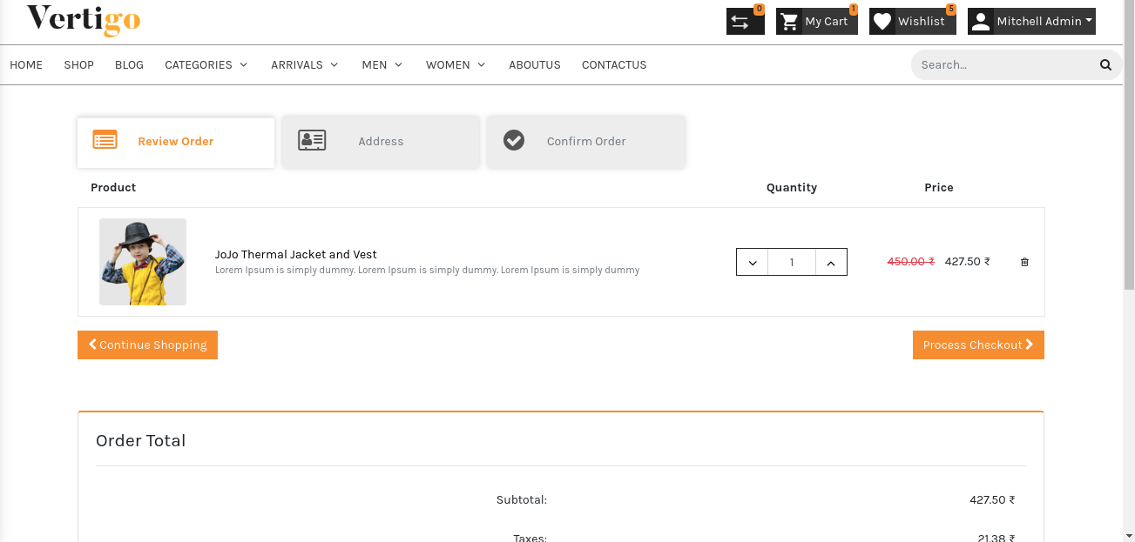Open the ABOUTUS page

(535, 64)
